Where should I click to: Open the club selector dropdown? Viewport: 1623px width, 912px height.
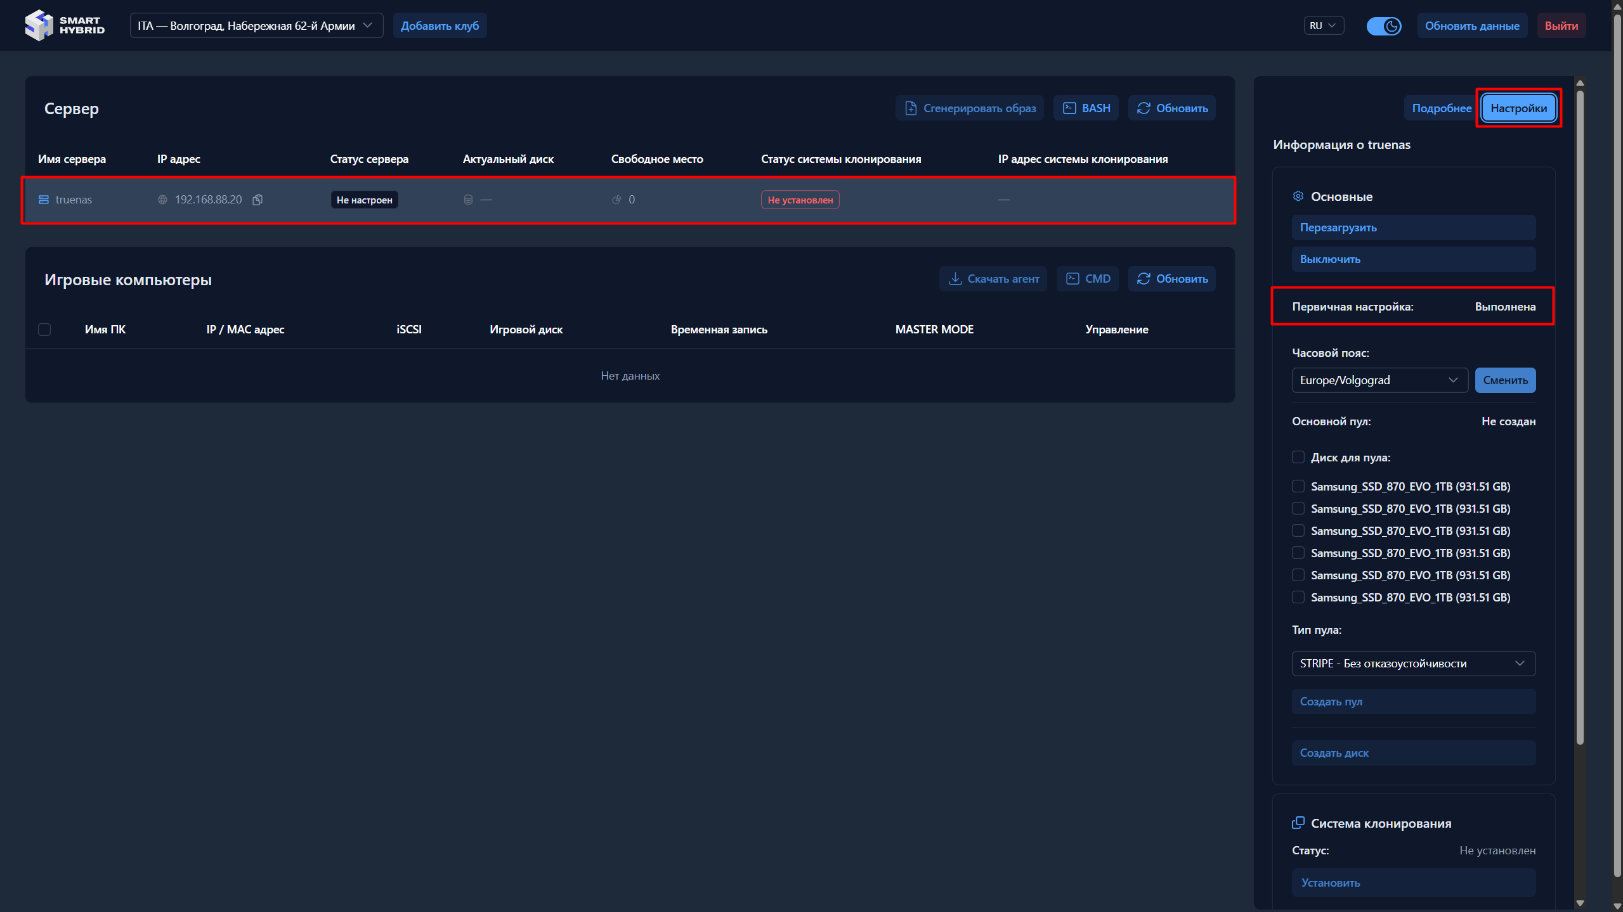(256, 26)
